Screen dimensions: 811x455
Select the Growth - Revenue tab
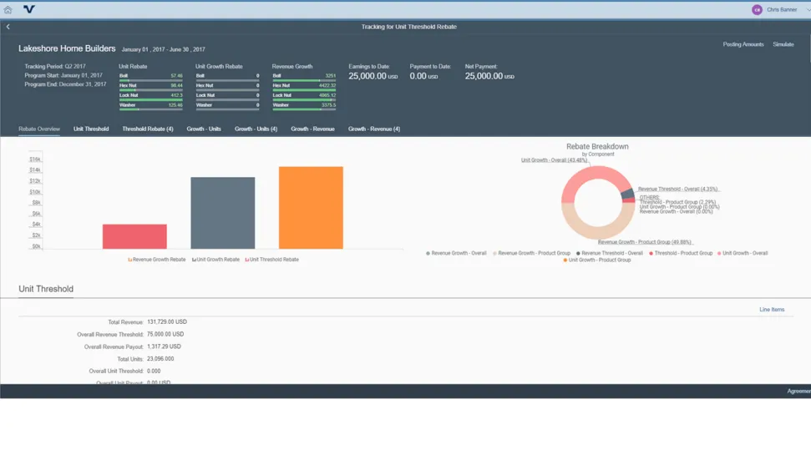pyautogui.click(x=312, y=129)
